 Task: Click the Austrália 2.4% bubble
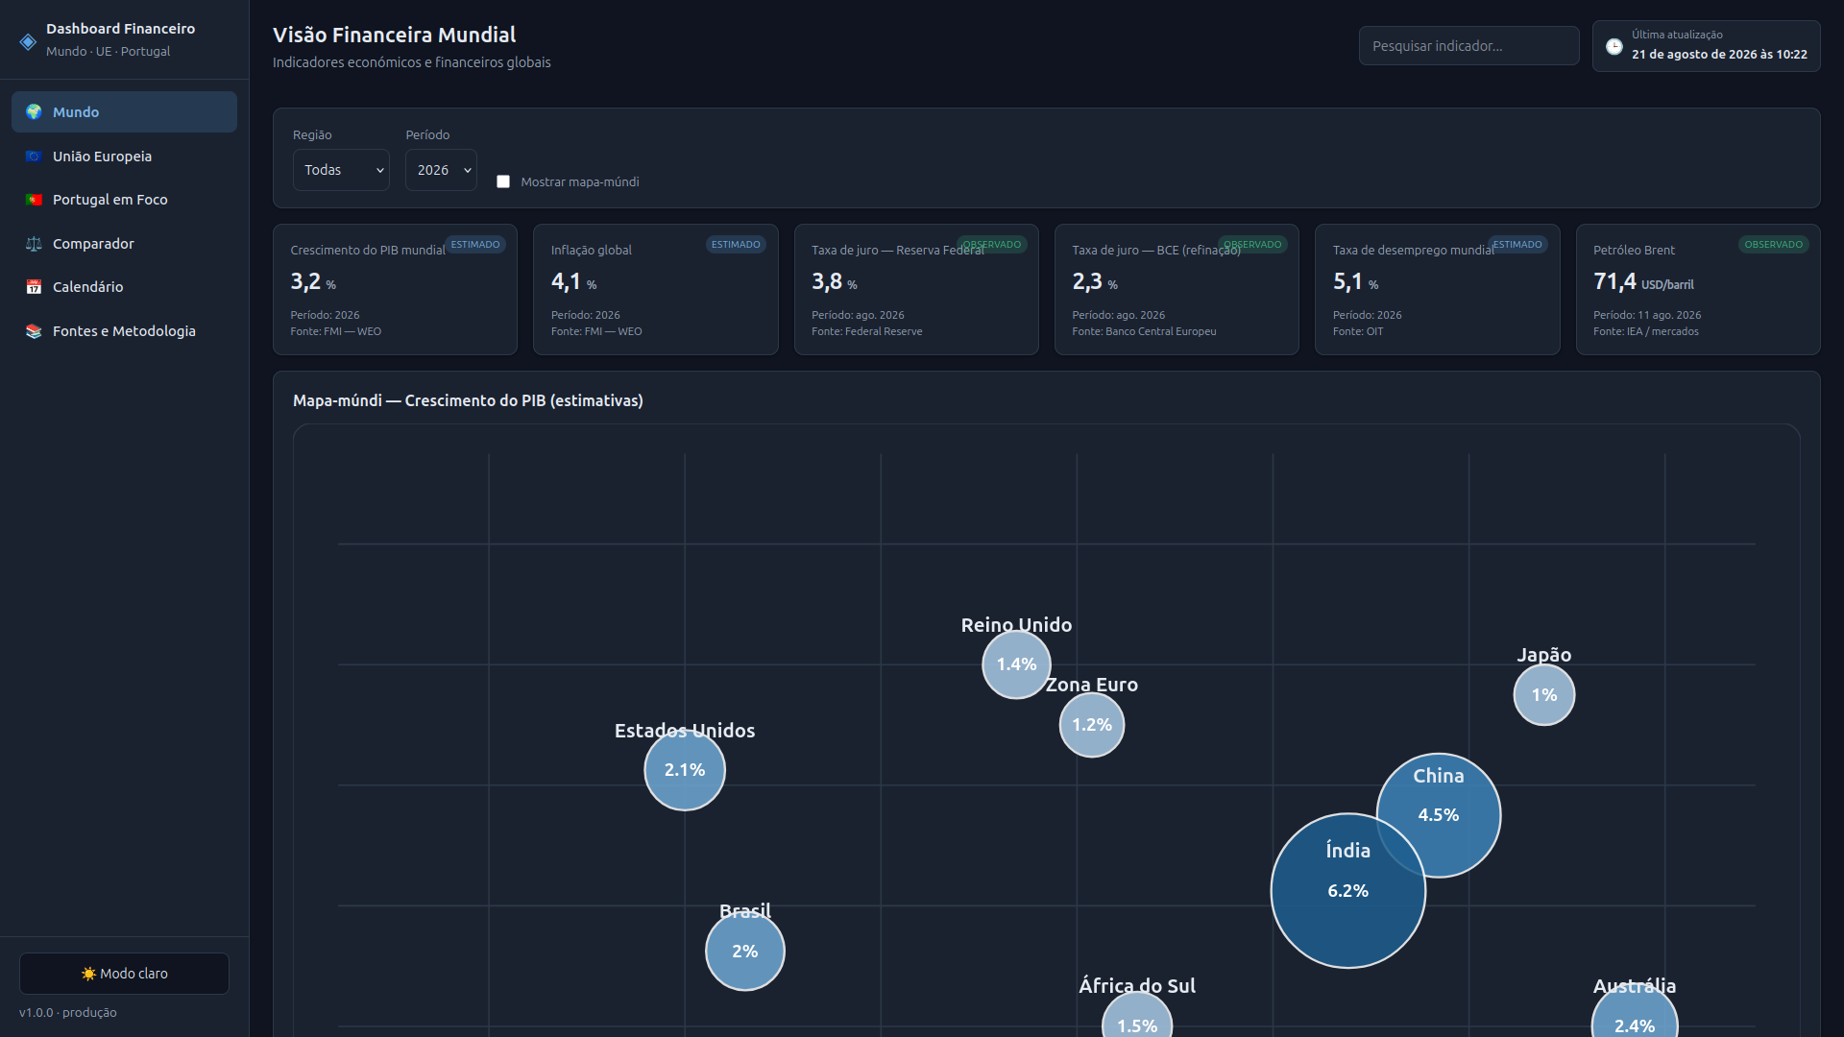click(x=1635, y=1013)
